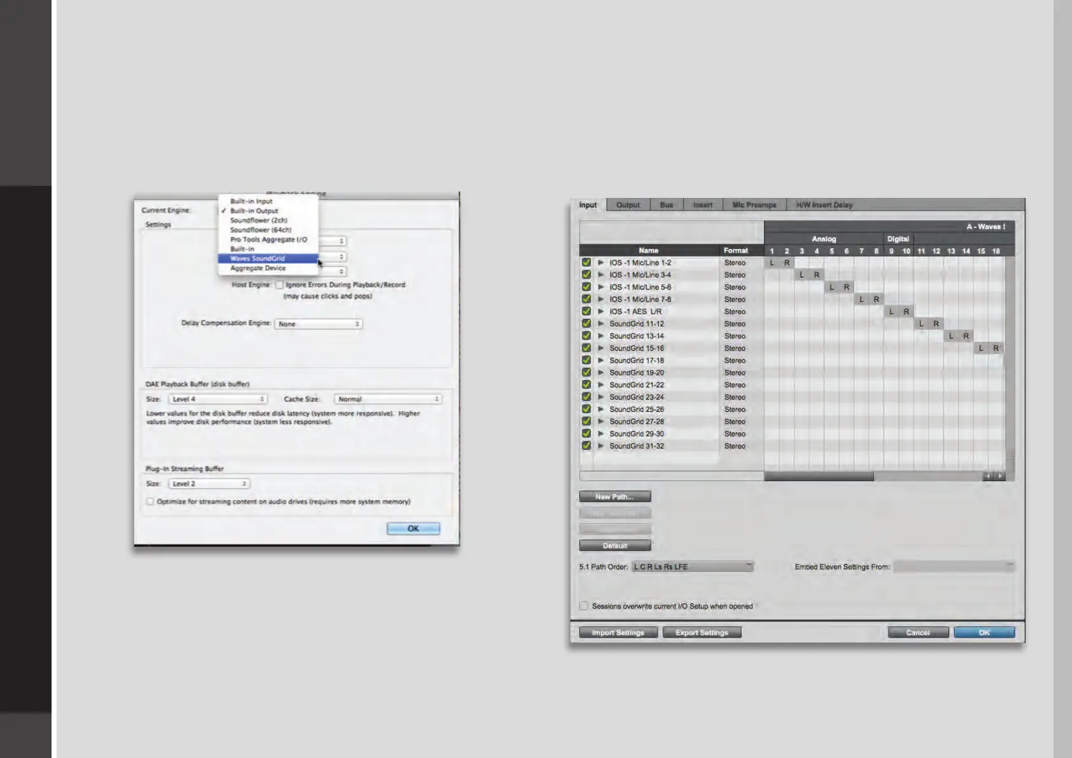Enable Ignore Errors During Playback/Record
Screen dimensions: 1072x758
pyautogui.click(x=279, y=284)
